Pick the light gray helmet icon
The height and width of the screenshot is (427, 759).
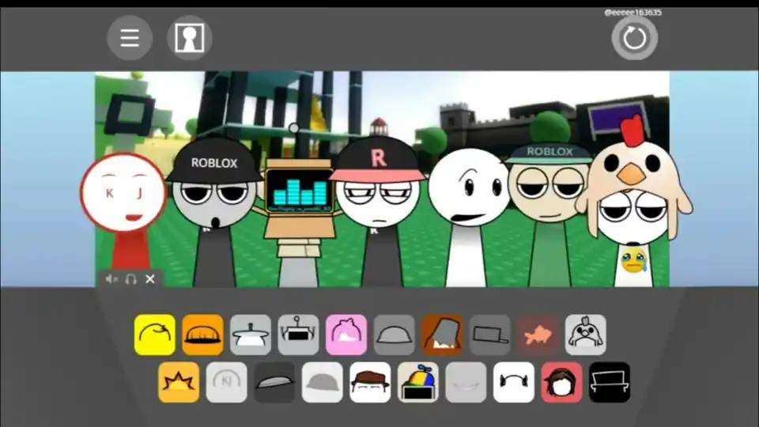click(323, 383)
